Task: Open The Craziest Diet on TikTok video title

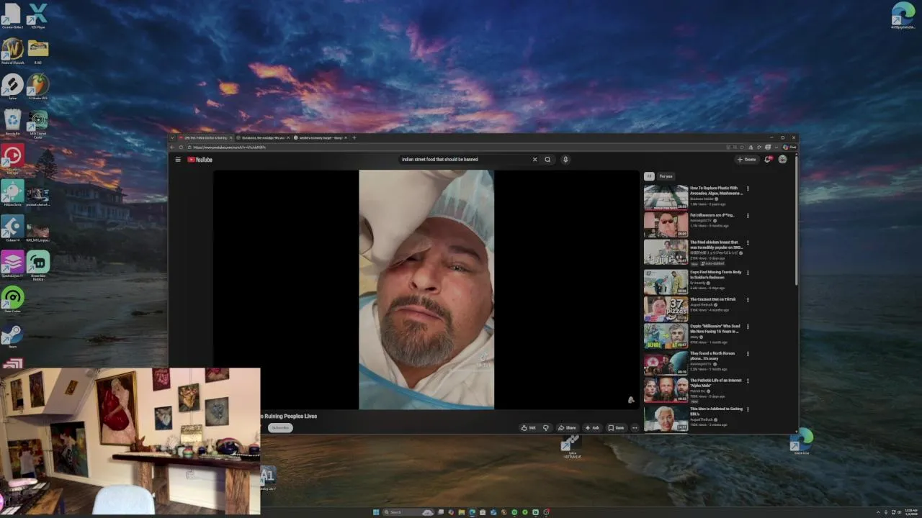Action: (712, 299)
